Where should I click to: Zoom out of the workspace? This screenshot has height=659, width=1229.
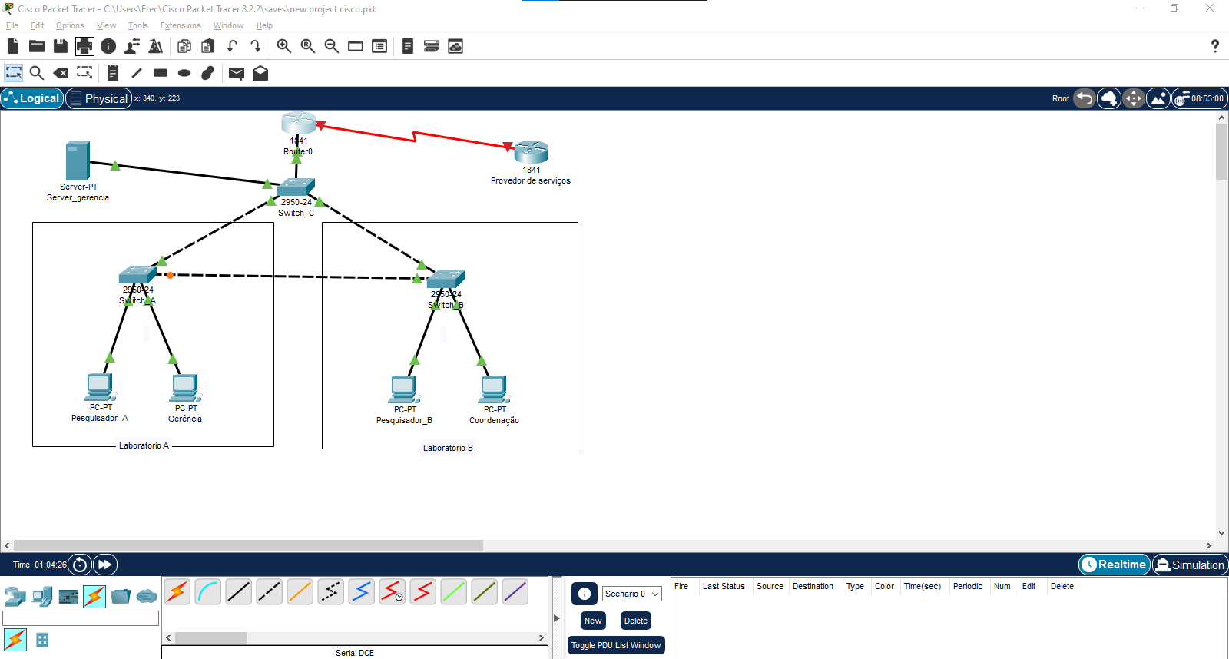pos(332,46)
